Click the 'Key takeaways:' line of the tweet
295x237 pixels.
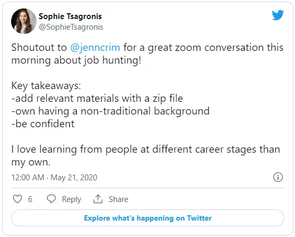point(46,86)
